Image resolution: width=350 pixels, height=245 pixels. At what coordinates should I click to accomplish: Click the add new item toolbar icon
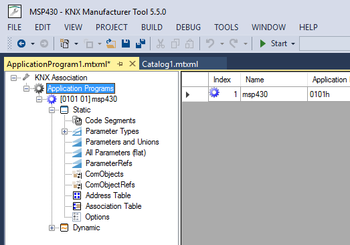click(88, 44)
